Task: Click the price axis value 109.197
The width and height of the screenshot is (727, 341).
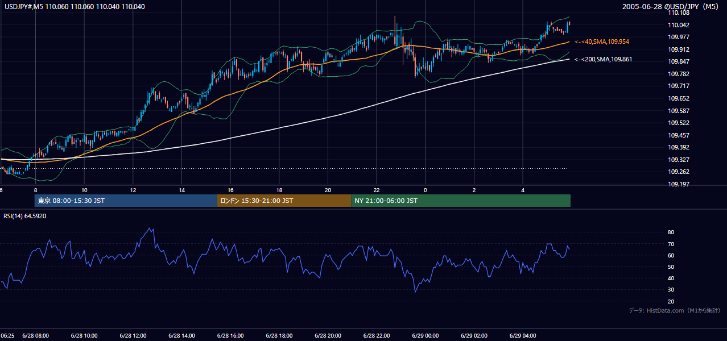Action: pyautogui.click(x=679, y=184)
